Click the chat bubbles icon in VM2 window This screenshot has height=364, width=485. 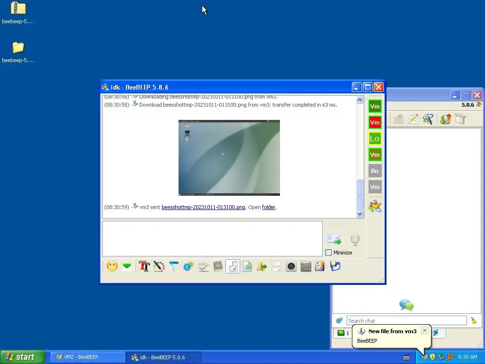[x=406, y=305]
